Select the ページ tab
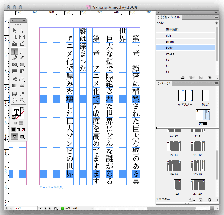Viewport: 224px width, 215px height. click(164, 83)
